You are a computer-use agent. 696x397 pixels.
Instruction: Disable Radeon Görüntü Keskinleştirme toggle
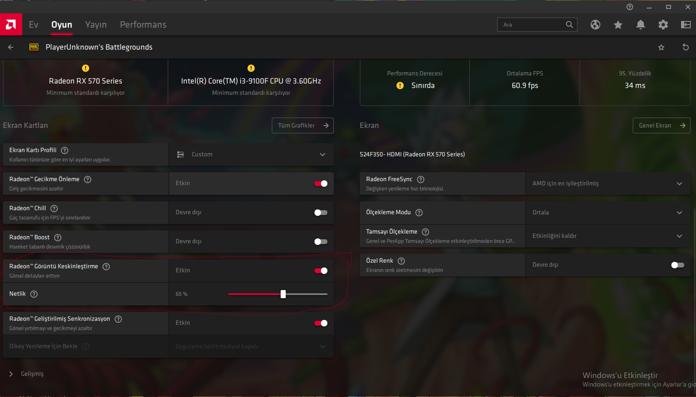tap(321, 271)
